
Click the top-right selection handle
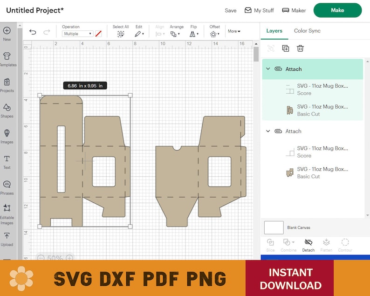coord(130,95)
